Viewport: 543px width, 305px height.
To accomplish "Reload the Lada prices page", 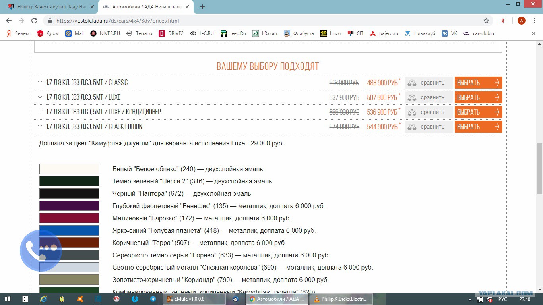I will pyautogui.click(x=34, y=21).
